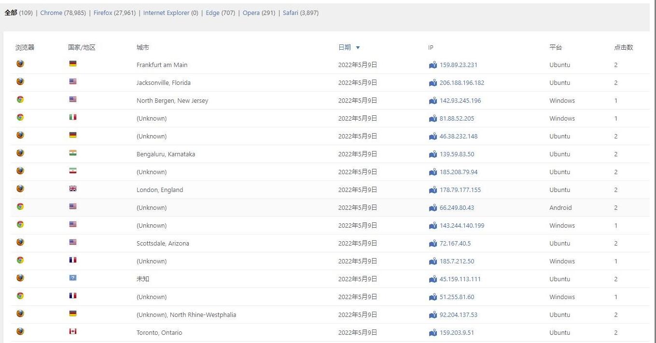This screenshot has height=343, width=656.
Task: Click the map icon beside 142.93.245.196
Action: pos(433,101)
